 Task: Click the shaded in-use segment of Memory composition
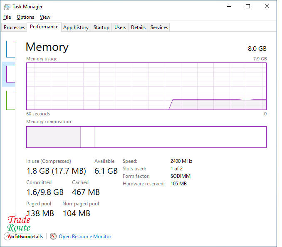(x=53, y=137)
